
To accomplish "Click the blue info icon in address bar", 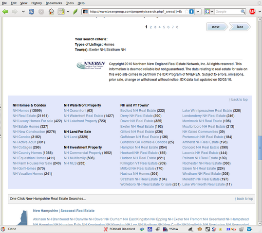I will point(191,12).
